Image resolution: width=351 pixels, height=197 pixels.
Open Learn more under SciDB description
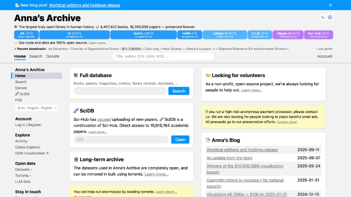click(97, 132)
